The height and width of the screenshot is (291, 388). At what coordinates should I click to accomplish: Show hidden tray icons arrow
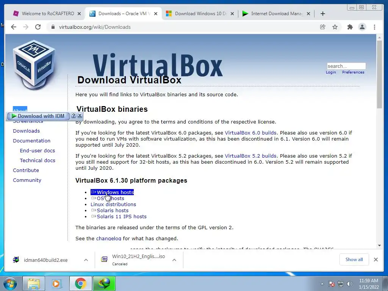click(322, 284)
